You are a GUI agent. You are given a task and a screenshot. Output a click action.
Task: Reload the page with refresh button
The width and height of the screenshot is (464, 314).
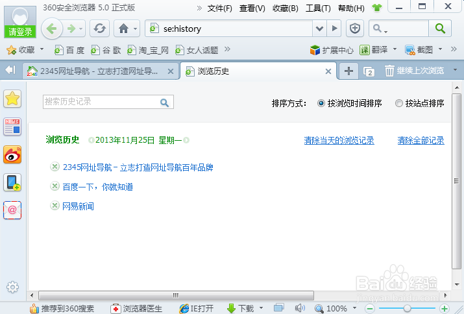tap(100, 29)
